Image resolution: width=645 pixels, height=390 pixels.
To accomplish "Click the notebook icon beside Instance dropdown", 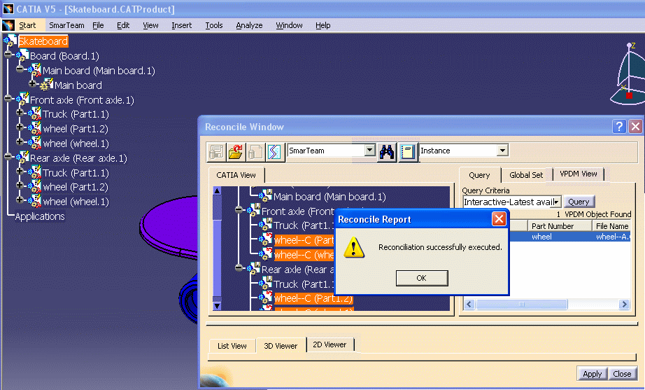I will point(408,151).
